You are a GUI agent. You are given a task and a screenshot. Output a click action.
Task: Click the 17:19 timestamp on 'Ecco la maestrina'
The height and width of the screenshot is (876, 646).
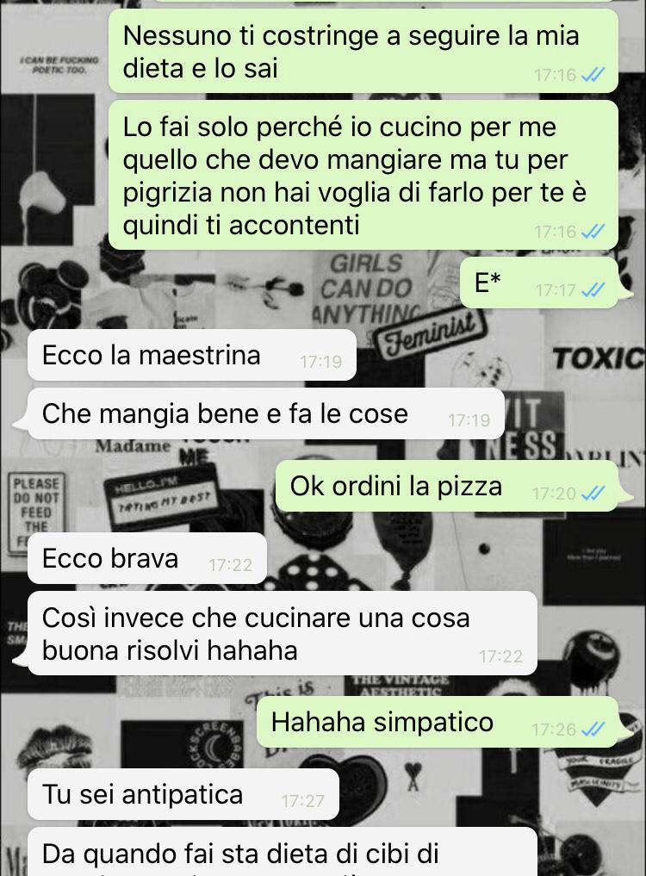(x=320, y=362)
